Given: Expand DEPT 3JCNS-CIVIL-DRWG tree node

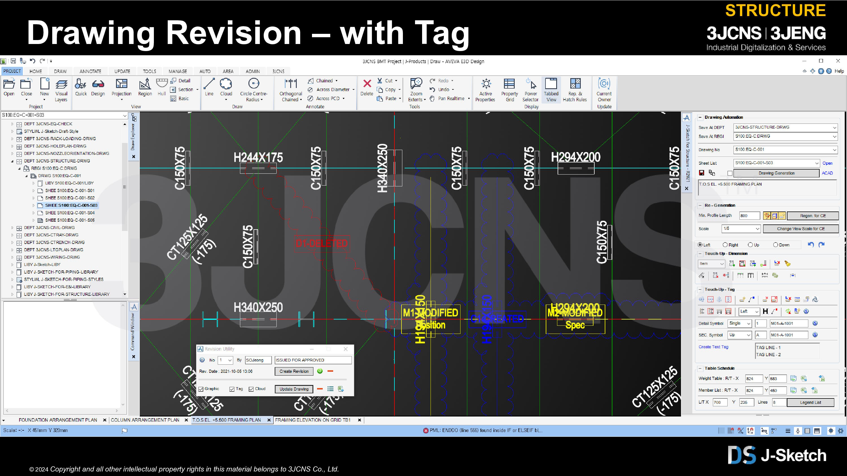Looking at the screenshot, I should coord(12,228).
